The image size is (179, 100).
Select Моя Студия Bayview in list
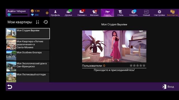point(28,34)
